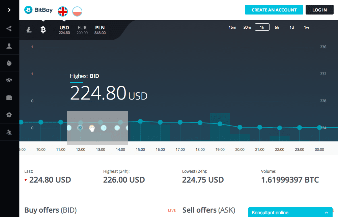Switch language to English with UK flag
Image resolution: width=338 pixels, height=217 pixels.
tap(63, 11)
